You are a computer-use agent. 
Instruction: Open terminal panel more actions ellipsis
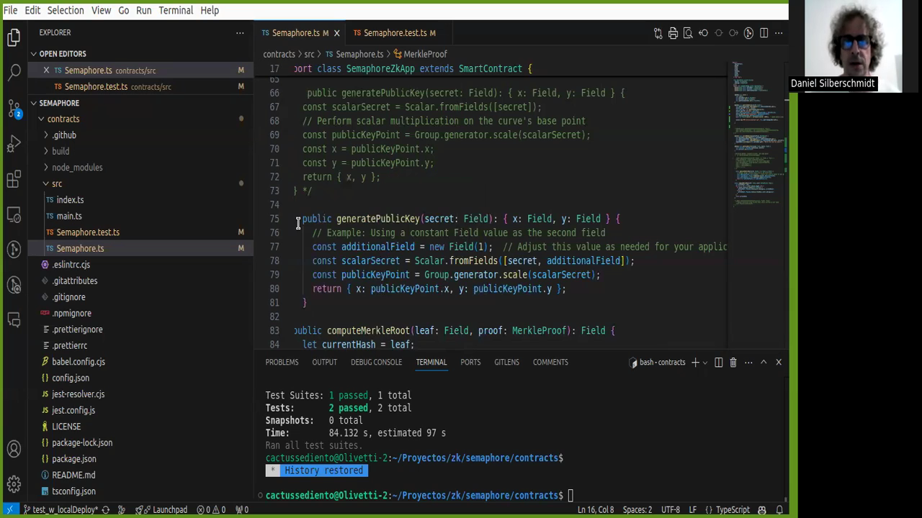click(x=748, y=363)
